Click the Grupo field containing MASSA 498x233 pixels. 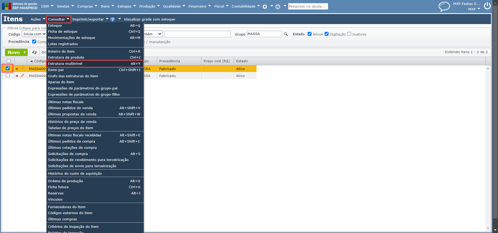pos(264,34)
